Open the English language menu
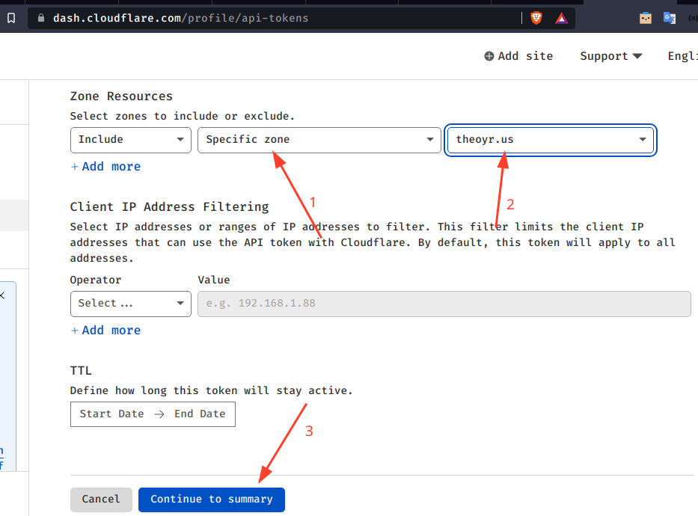 coord(682,56)
